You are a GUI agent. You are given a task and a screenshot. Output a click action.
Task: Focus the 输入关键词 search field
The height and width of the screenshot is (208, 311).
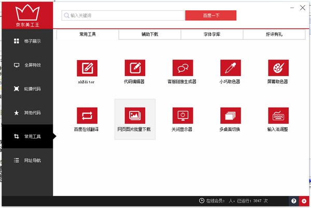pyautogui.click(x=123, y=16)
